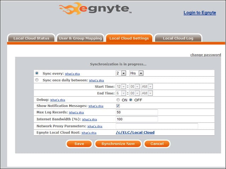
Task: Focus the Internet Bandwidth field
Action: [137, 119]
